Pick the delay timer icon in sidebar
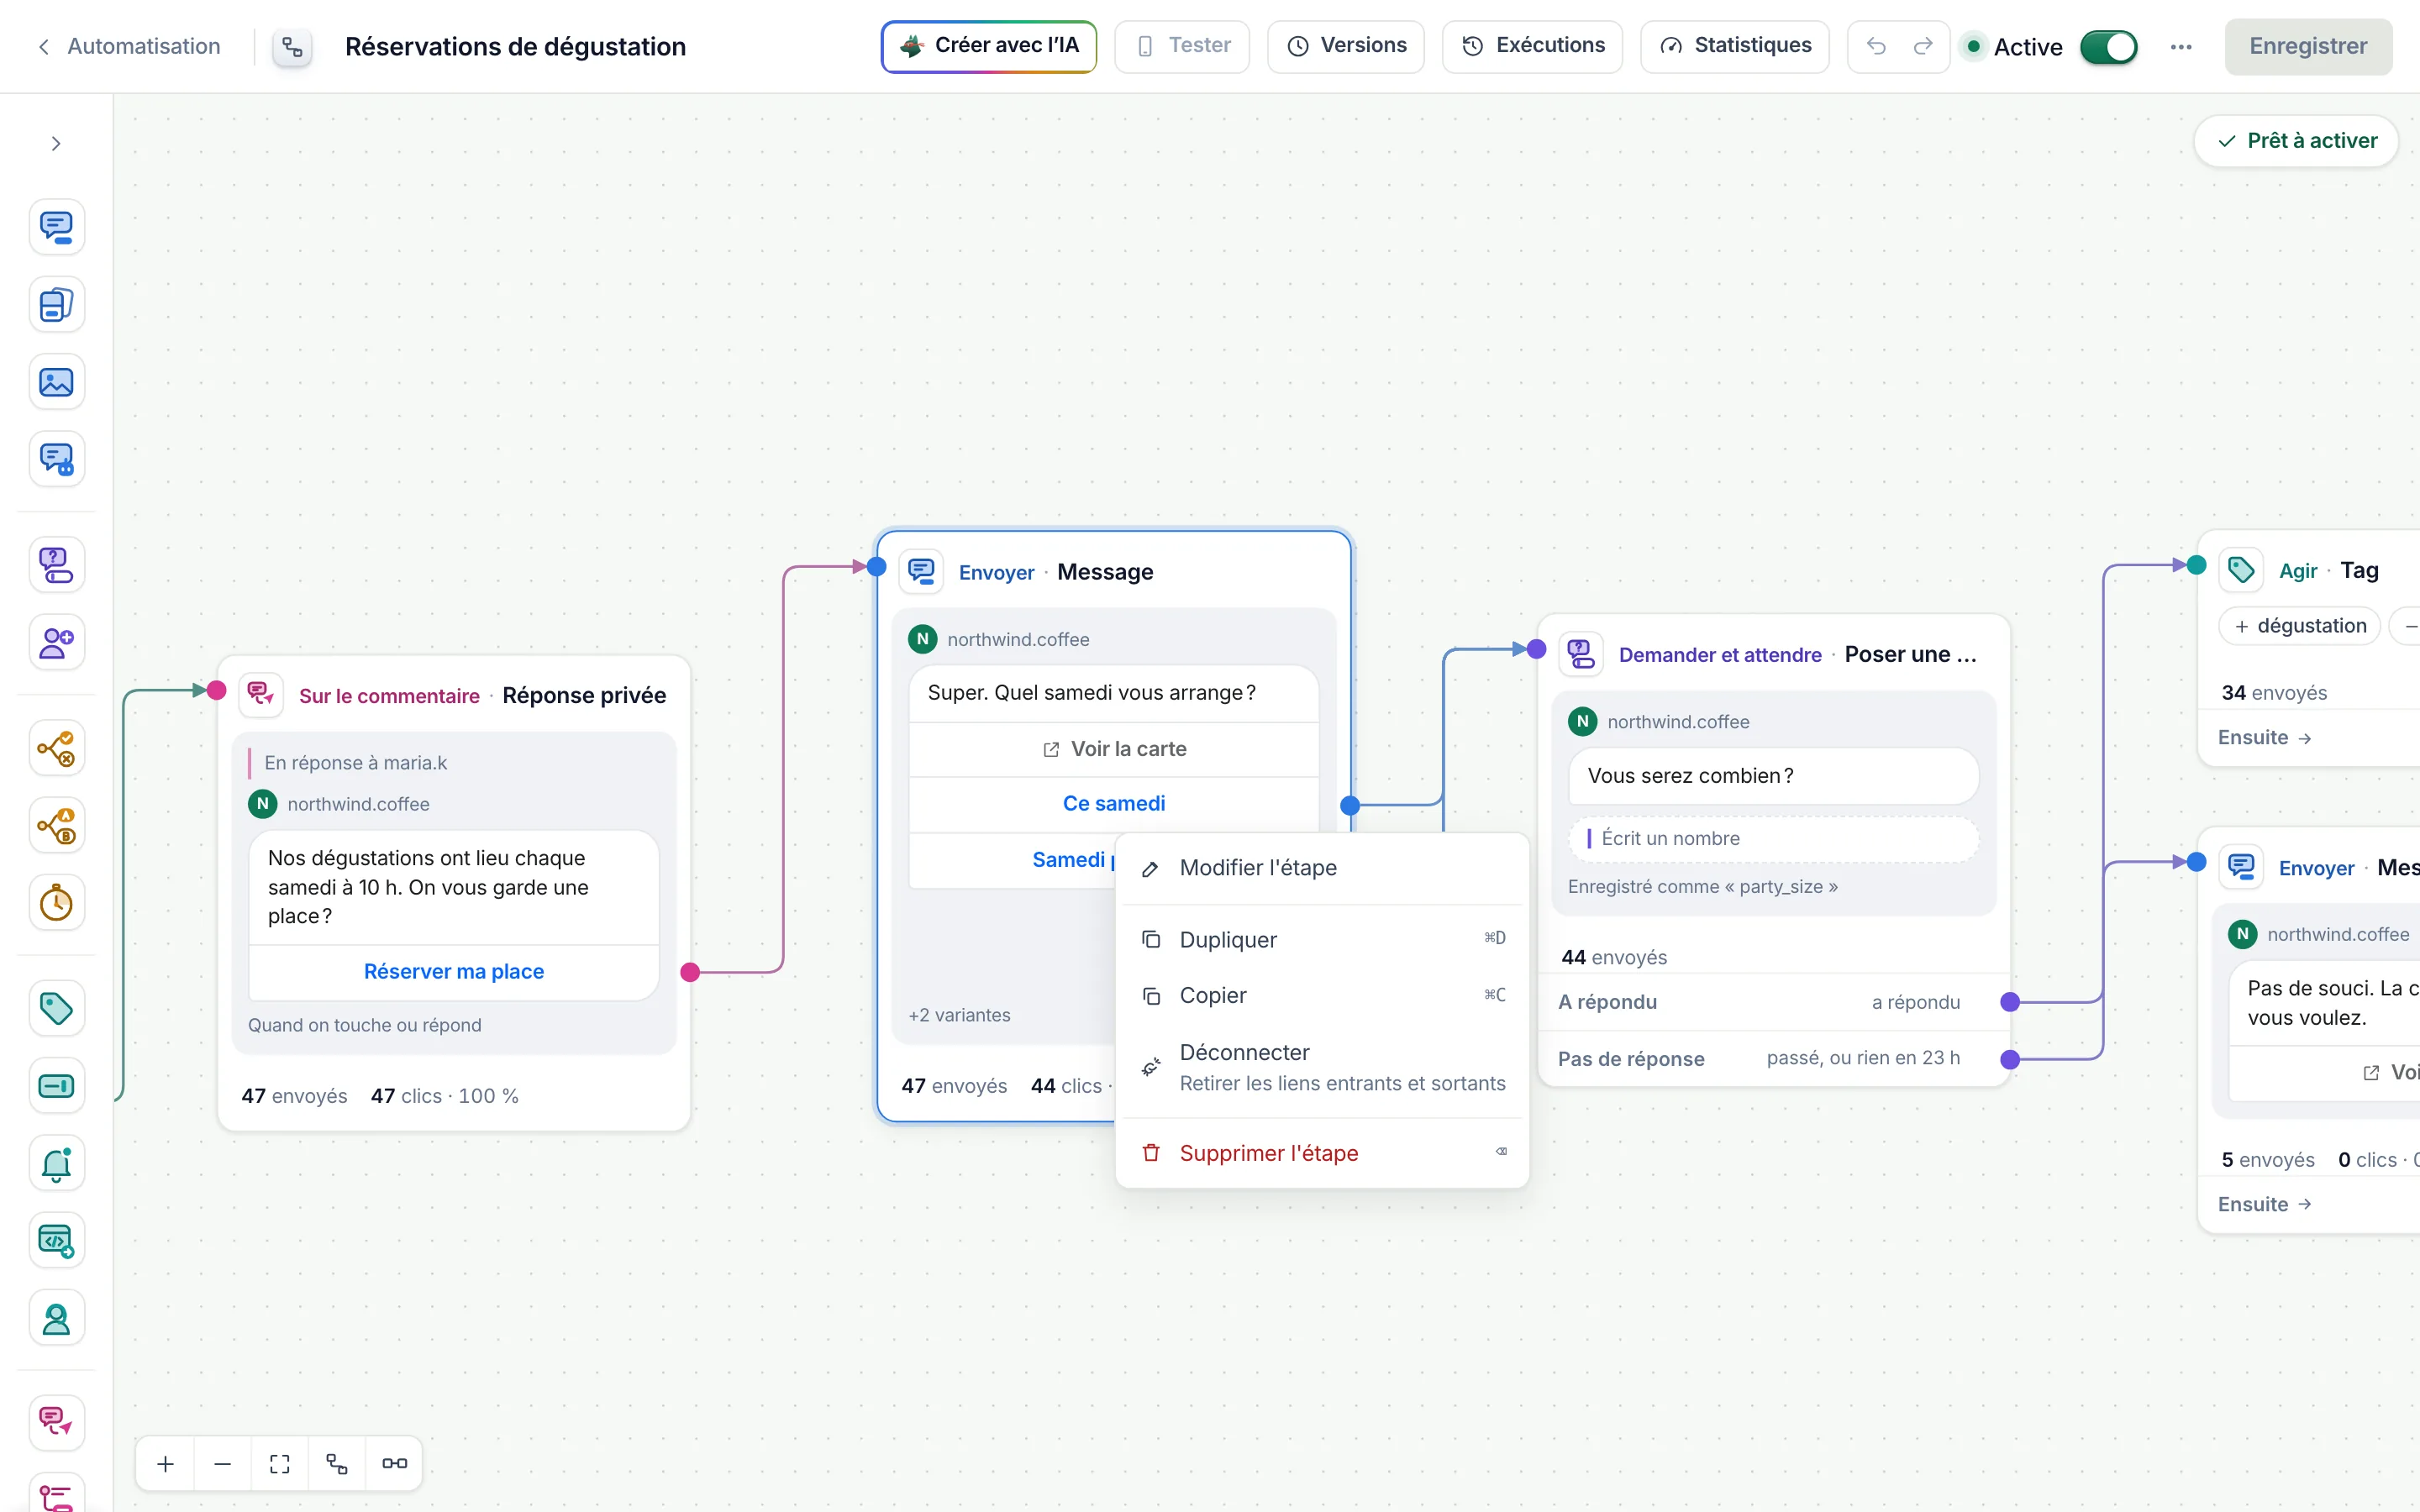2420x1512 pixels. pos(56,903)
